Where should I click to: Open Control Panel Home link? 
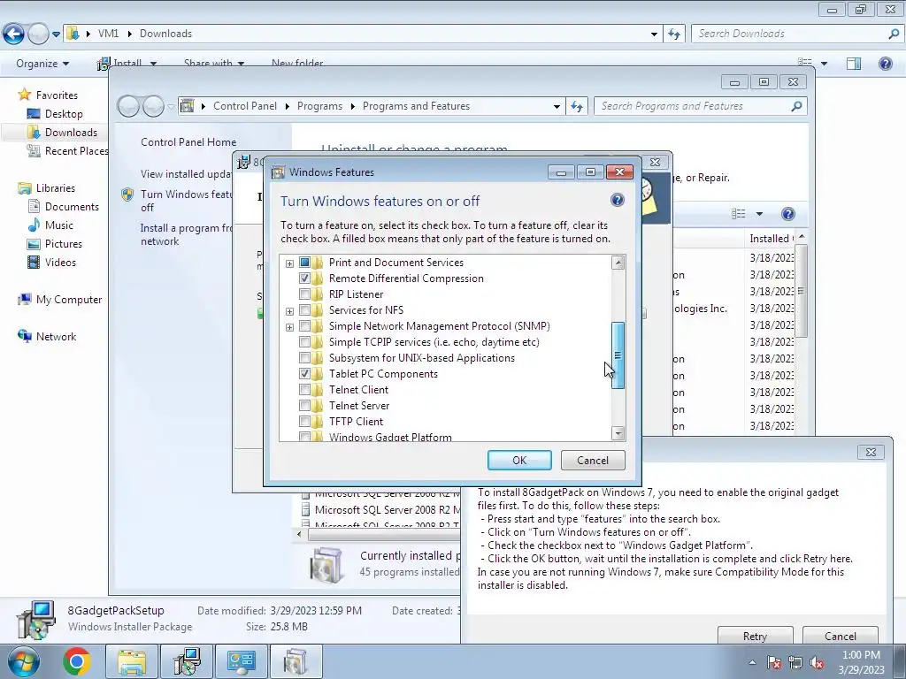(x=188, y=142)
